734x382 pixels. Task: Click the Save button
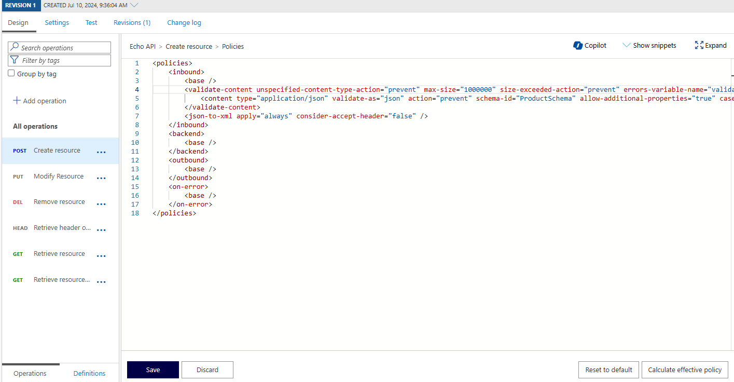(153, 370)
